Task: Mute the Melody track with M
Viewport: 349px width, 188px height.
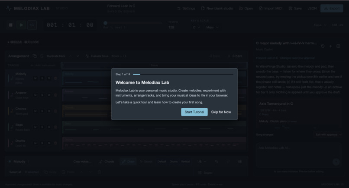Action: 36,78
